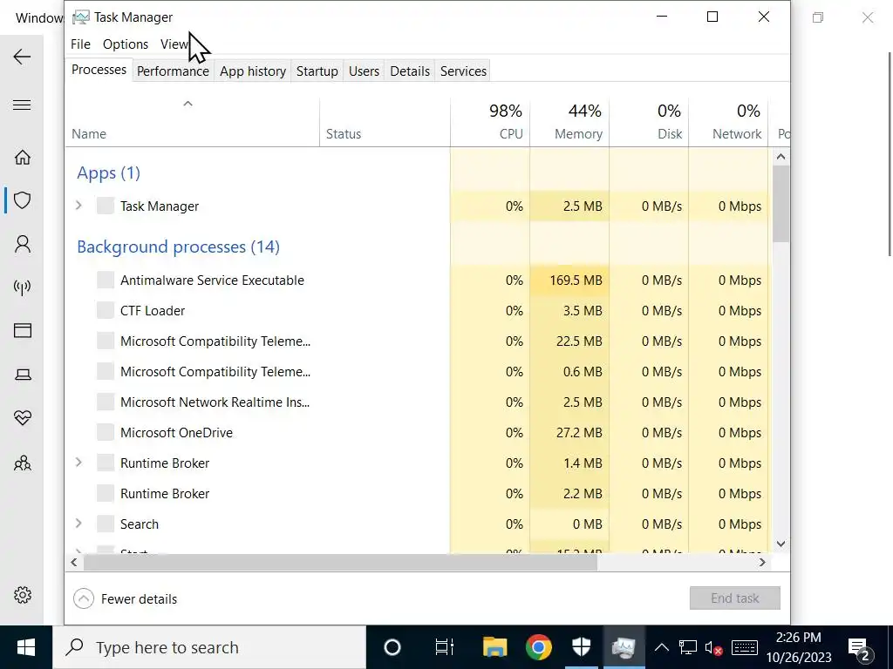Select the Processes tab

[99, 70]
